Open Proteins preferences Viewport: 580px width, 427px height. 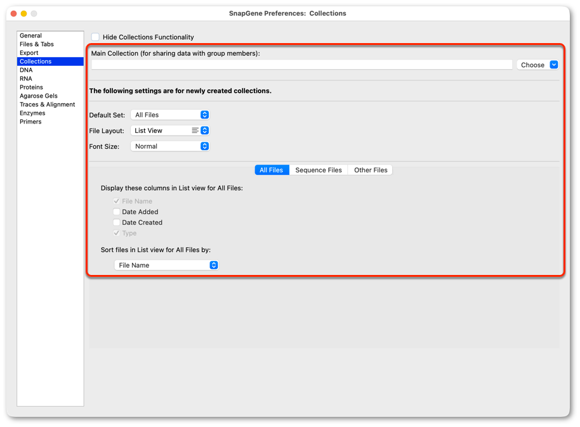click(50, 87)
